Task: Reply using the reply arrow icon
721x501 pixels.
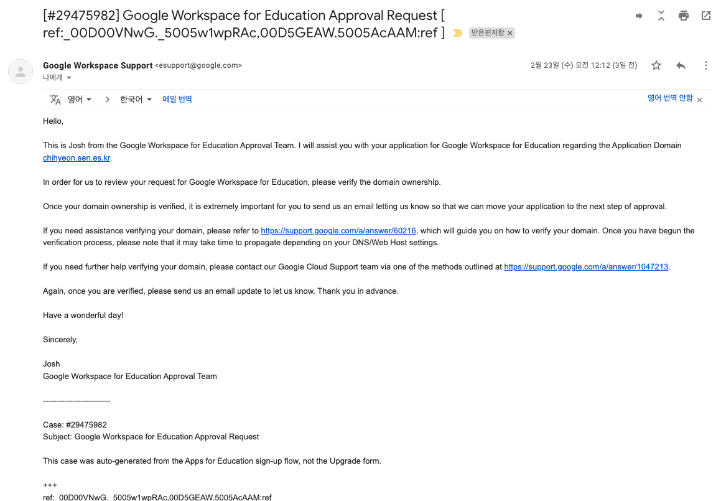Action: 681,65
